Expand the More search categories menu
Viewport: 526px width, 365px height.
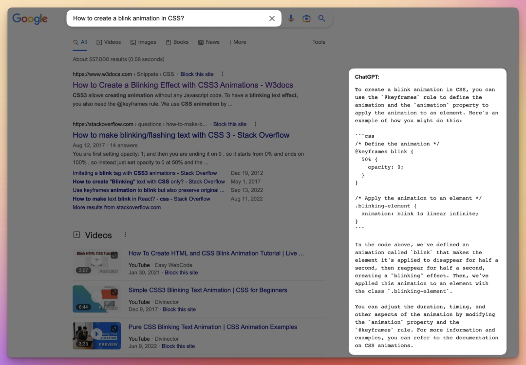point(238,42)
